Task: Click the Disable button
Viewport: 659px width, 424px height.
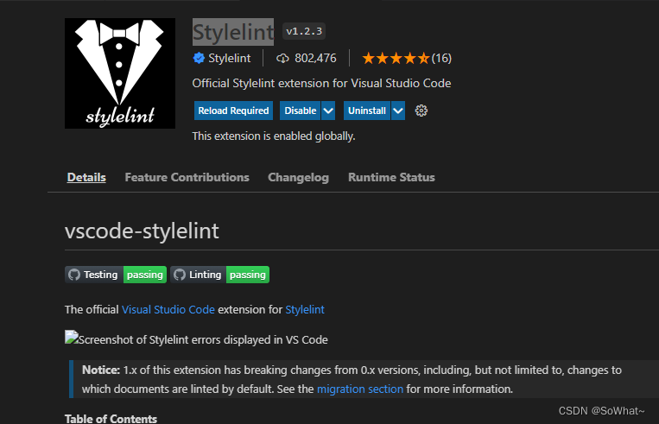Action: [300, 111]
